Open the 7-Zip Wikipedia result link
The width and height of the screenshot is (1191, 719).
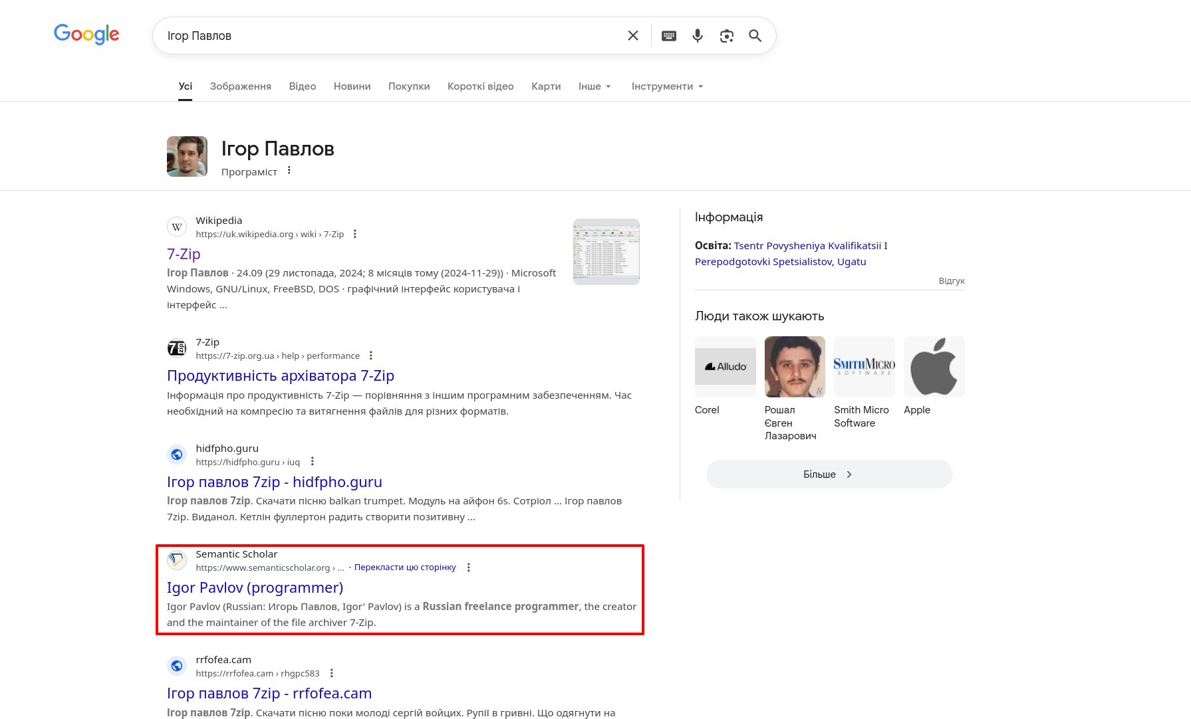pos(184,254)
